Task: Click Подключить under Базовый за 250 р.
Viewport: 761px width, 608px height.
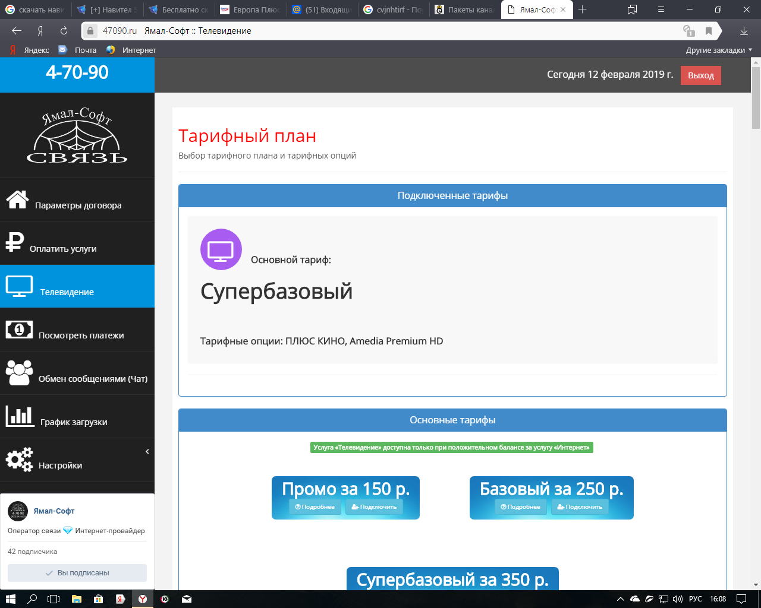Action: click(580, 507)
